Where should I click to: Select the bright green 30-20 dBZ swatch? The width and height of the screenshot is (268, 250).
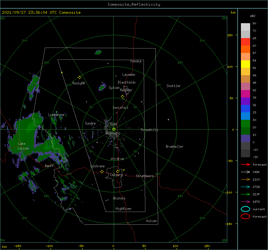pyautogui.click(x=245, y=124)
